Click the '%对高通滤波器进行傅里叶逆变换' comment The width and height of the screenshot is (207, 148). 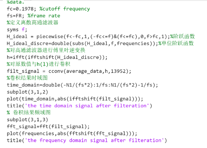46,50
